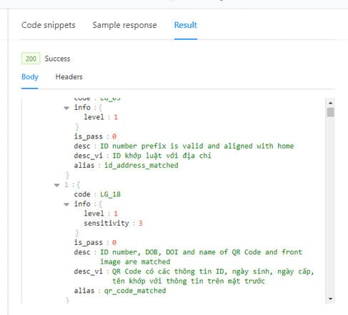Switch to Code snippets tab

pyautogui.click(x=49, y=25)
